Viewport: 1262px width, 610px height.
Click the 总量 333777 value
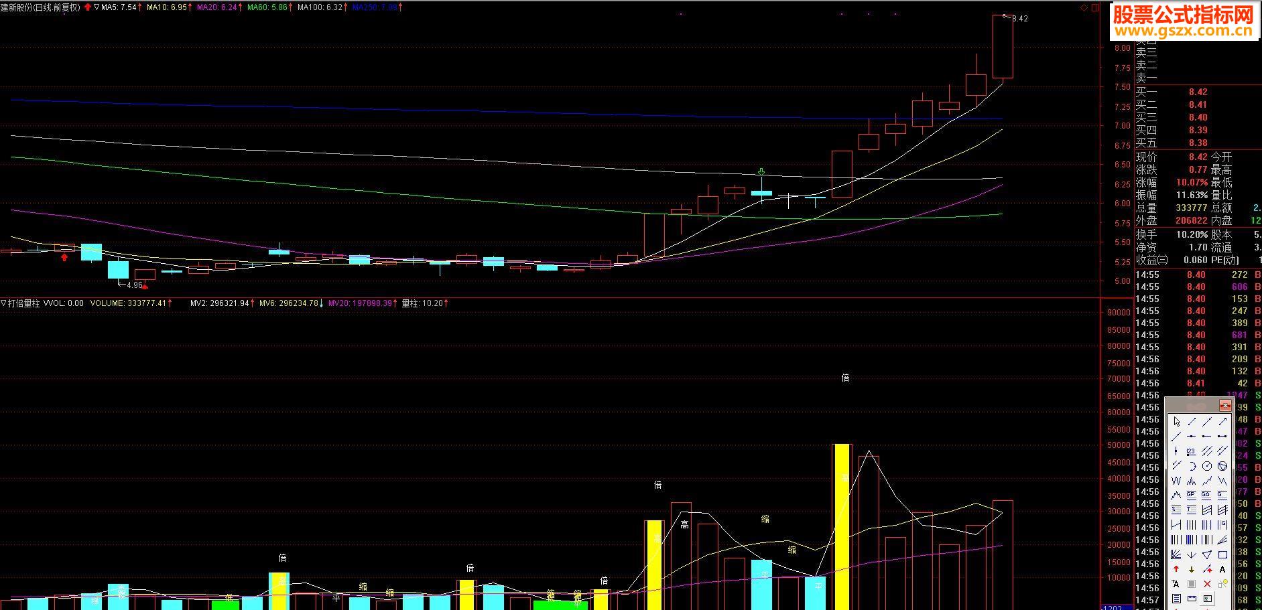tap(1192, 208)
